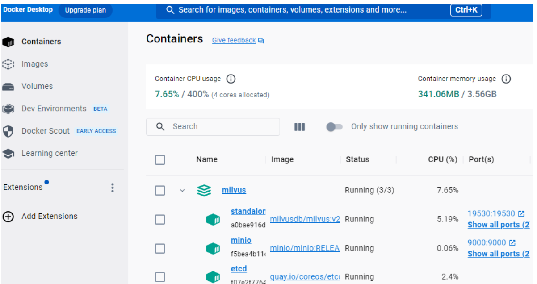The image size is (537, 284).
Task: Open the standalone container link
Action: pyautogui.click(x=248, y=211)
